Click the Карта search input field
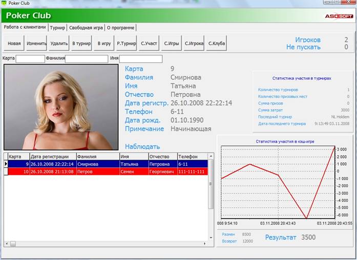 [x=30, y=59]
